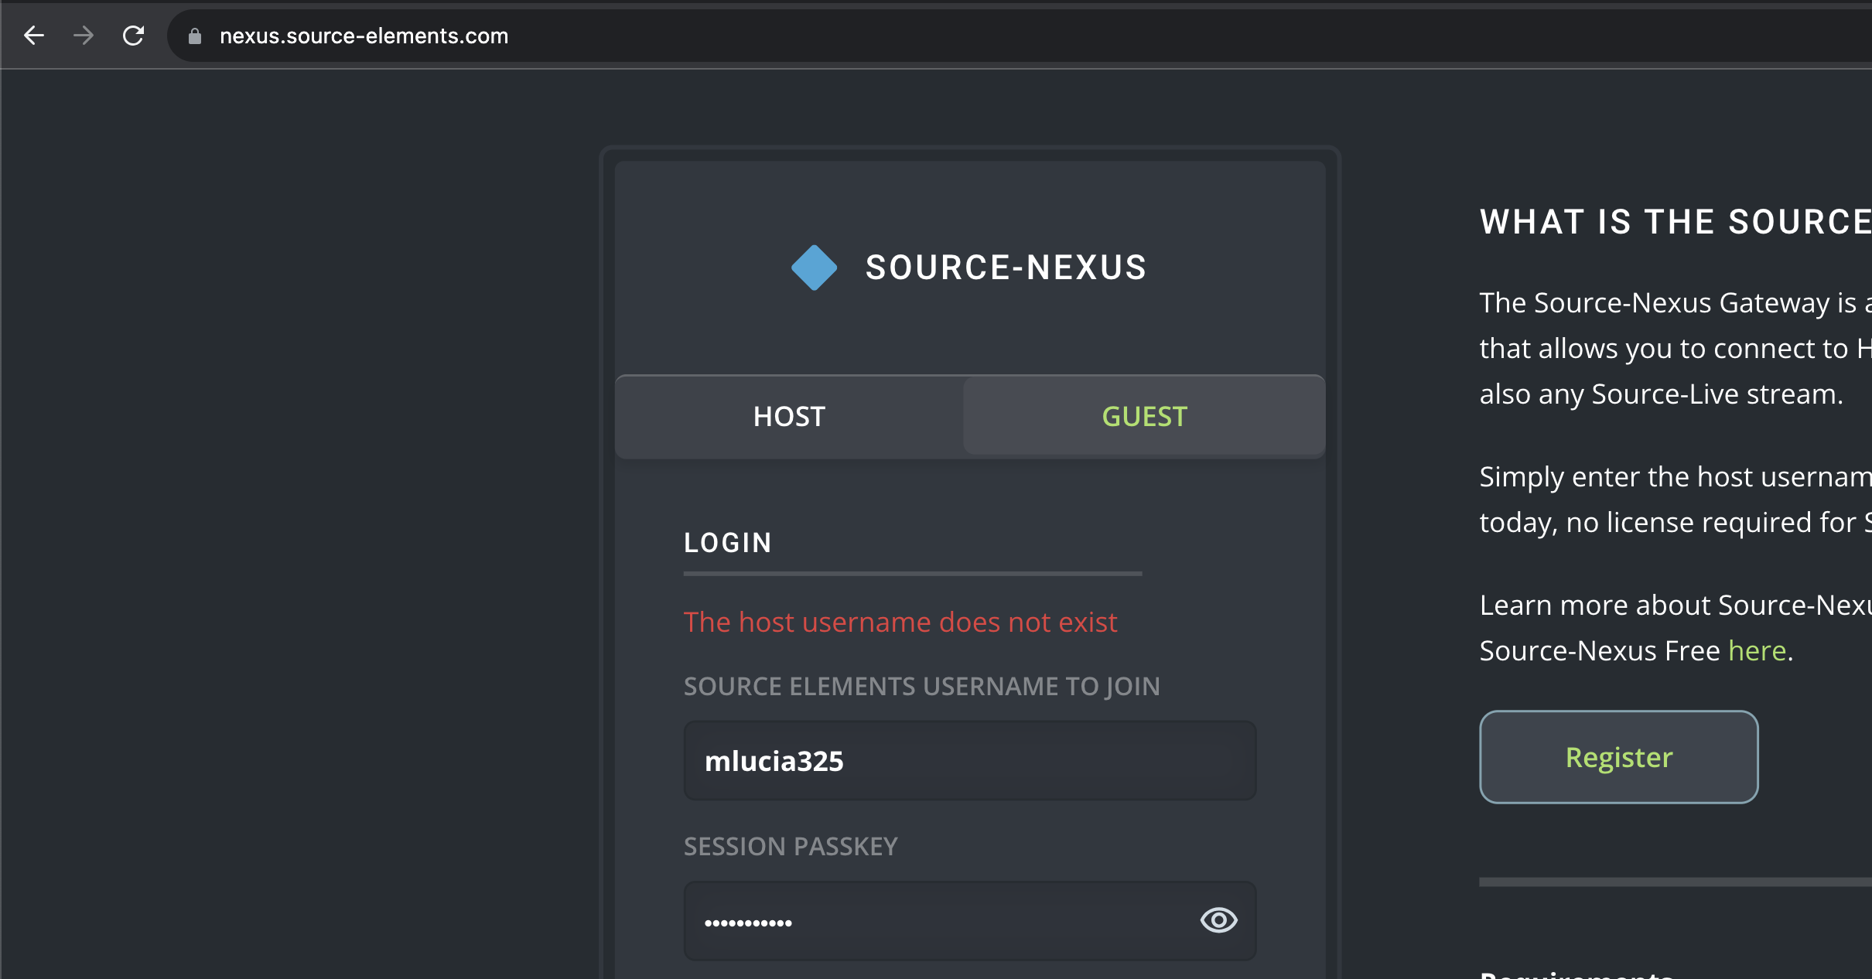
Task: Click the blue diamond Source-Nexus logo
Action: (x=814, y=268)
